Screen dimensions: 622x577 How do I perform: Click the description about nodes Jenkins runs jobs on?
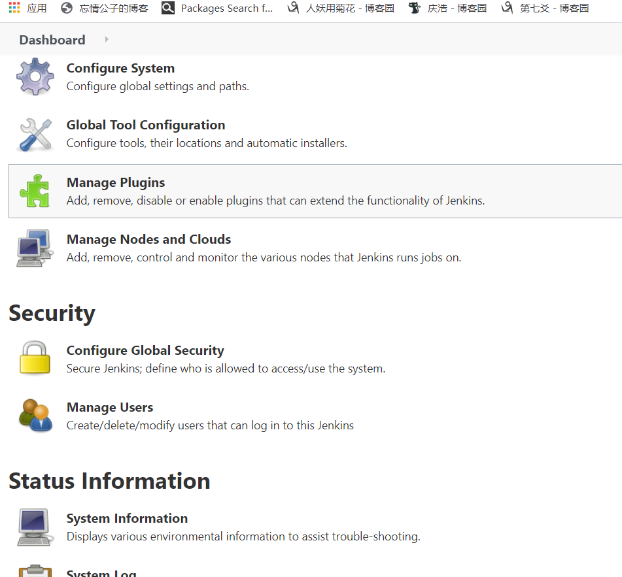pos(264,257)
